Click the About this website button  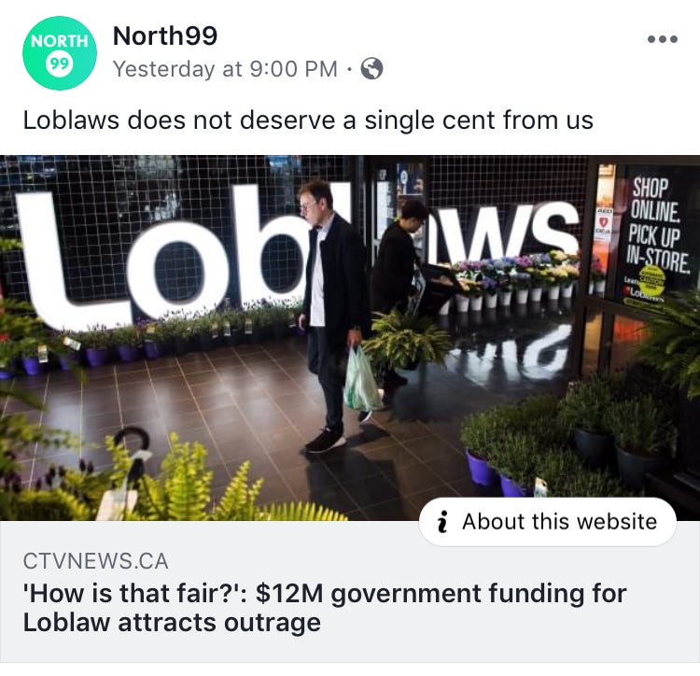click(x=547, y=522)
